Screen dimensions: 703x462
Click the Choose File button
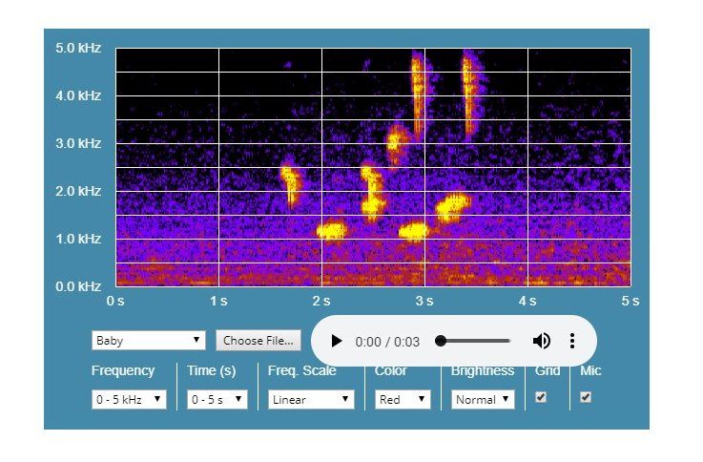[x=258, y=340]
